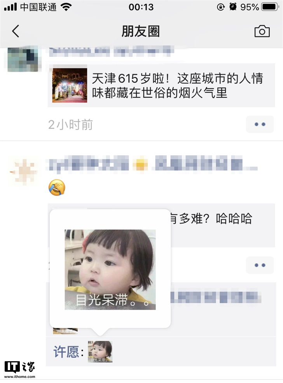Tap the battery indicator in status bar
The width and height of the screenshot is (283, 383).
tap(270, 7)
